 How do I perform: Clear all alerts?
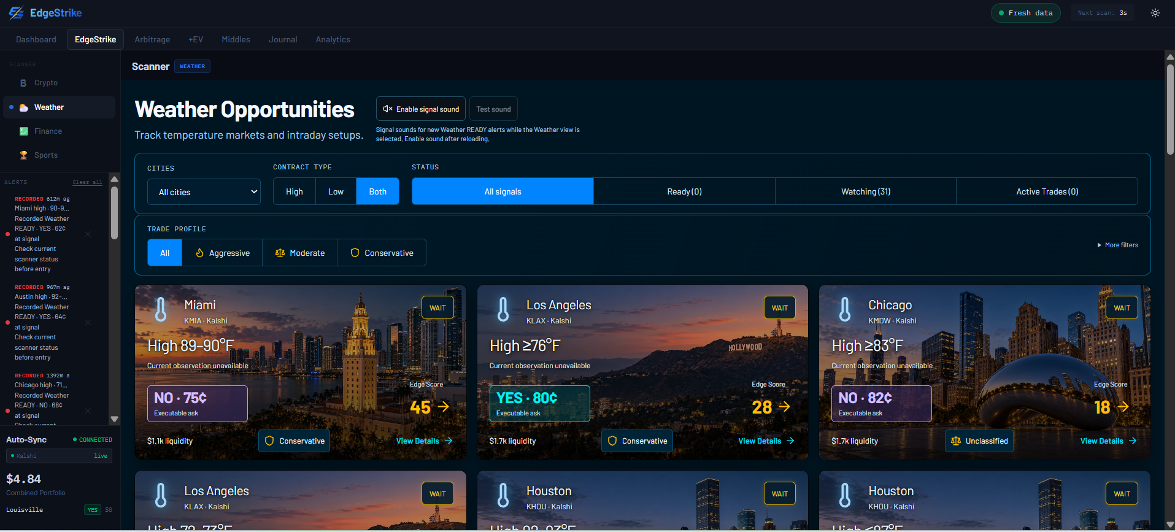click(x=87, y=182)
